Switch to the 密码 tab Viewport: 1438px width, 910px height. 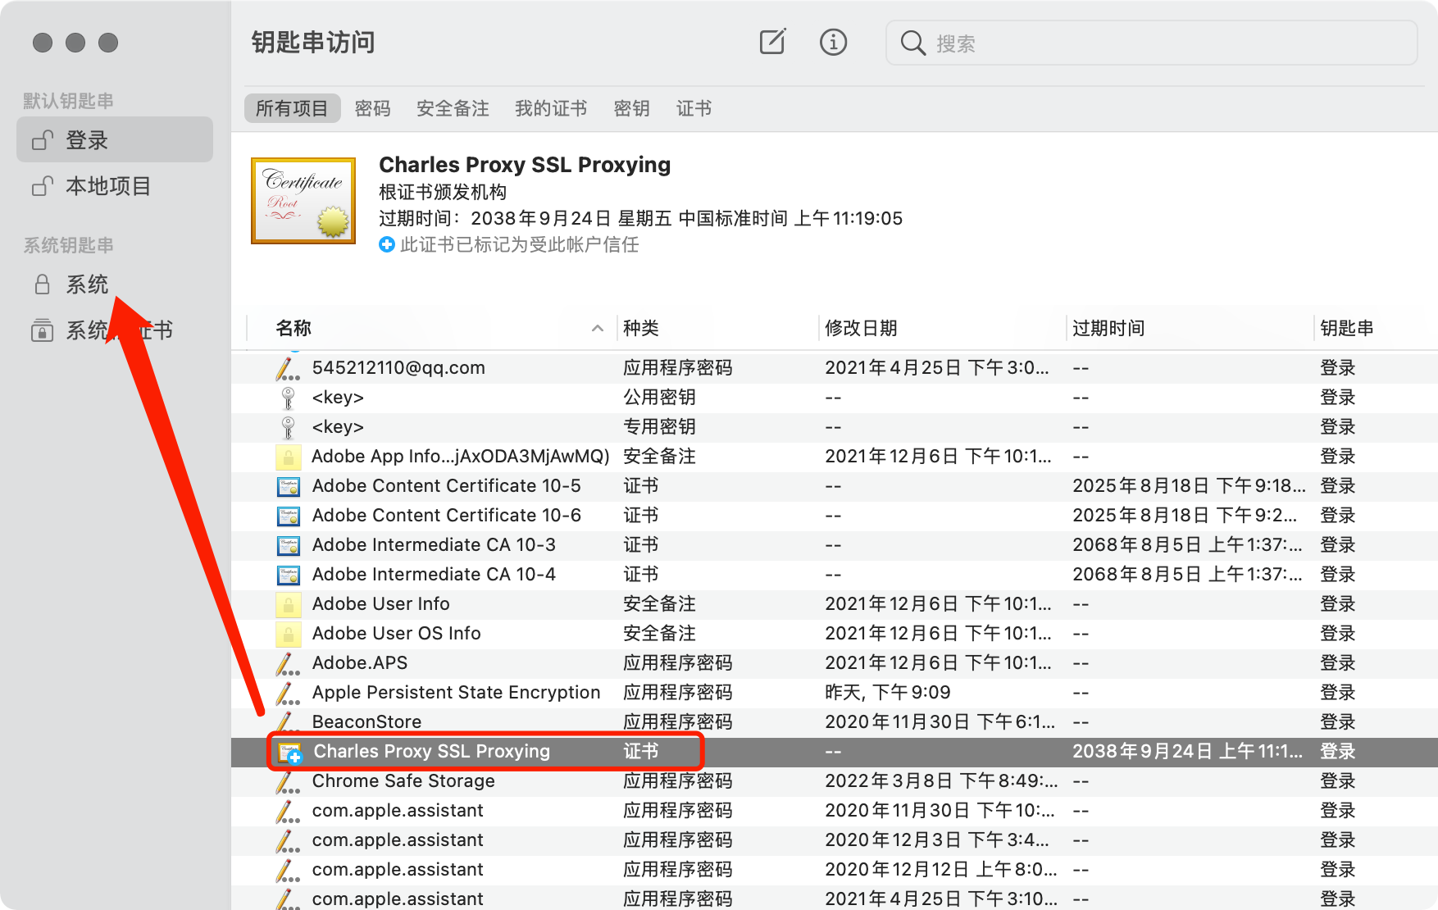[372, 108]
